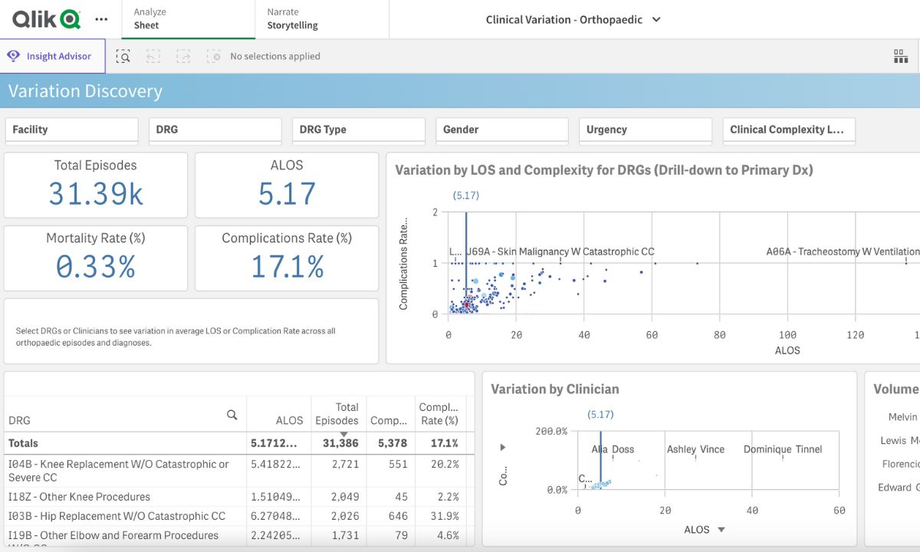Click the clear all selections icon
The height and width of the screenshot is (552, 920).
coord(214,56)
